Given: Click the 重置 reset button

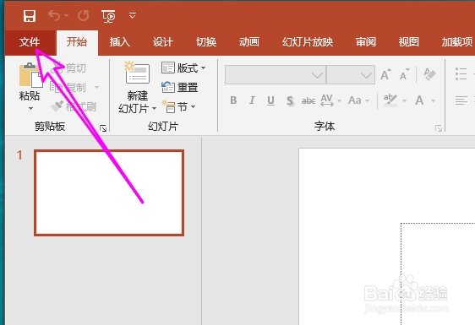Looking at the screenshot, I should [x=180, y=88].
